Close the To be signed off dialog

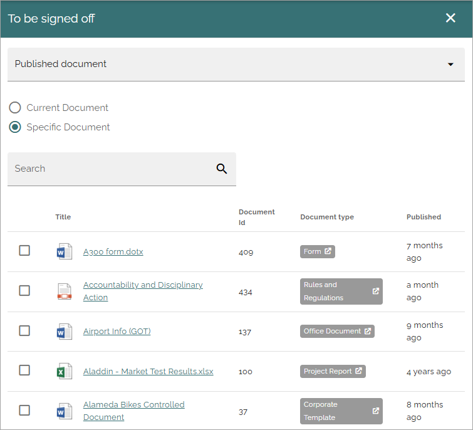tap(450, 18)
